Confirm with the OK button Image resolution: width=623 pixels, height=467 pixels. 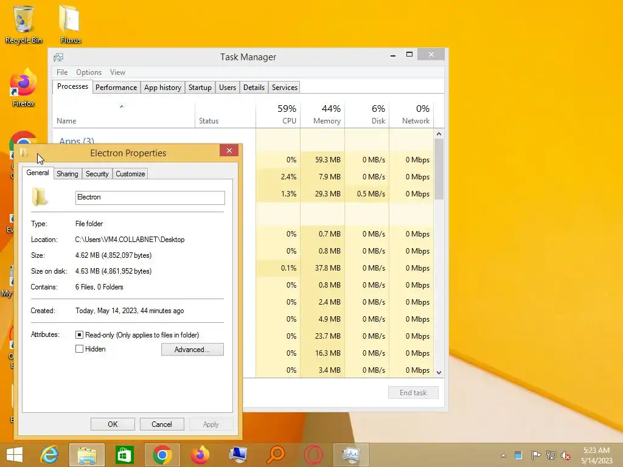click(x=113, y=424)
